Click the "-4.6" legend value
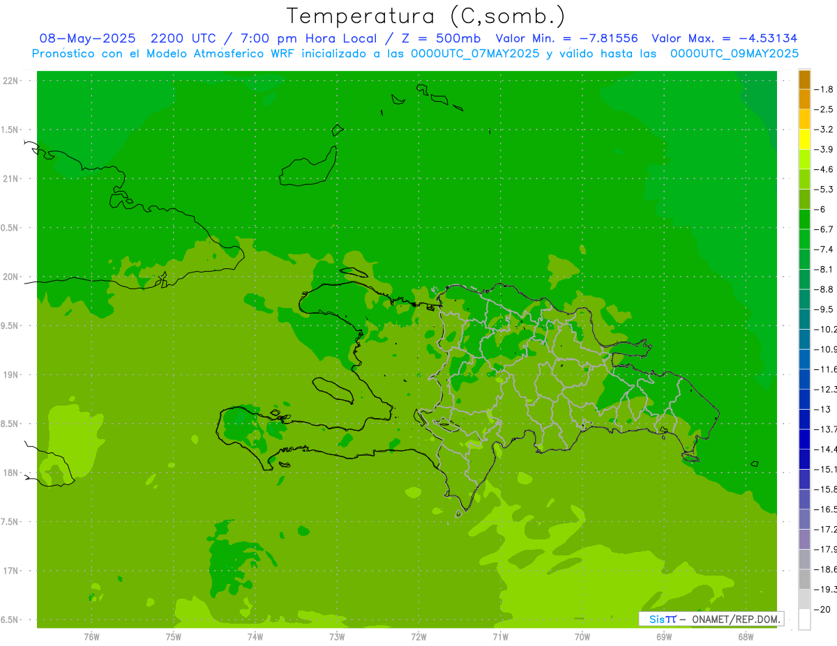 click(825, 169)
